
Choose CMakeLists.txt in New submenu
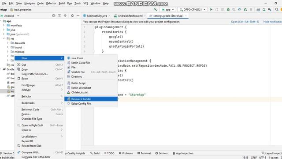(x=91, y=92)
